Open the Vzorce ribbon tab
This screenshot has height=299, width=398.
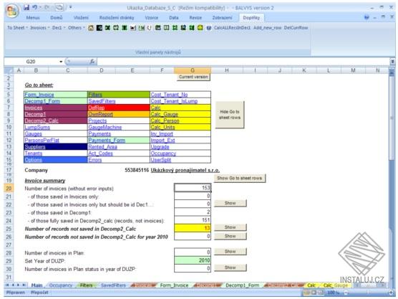[152, 17]
